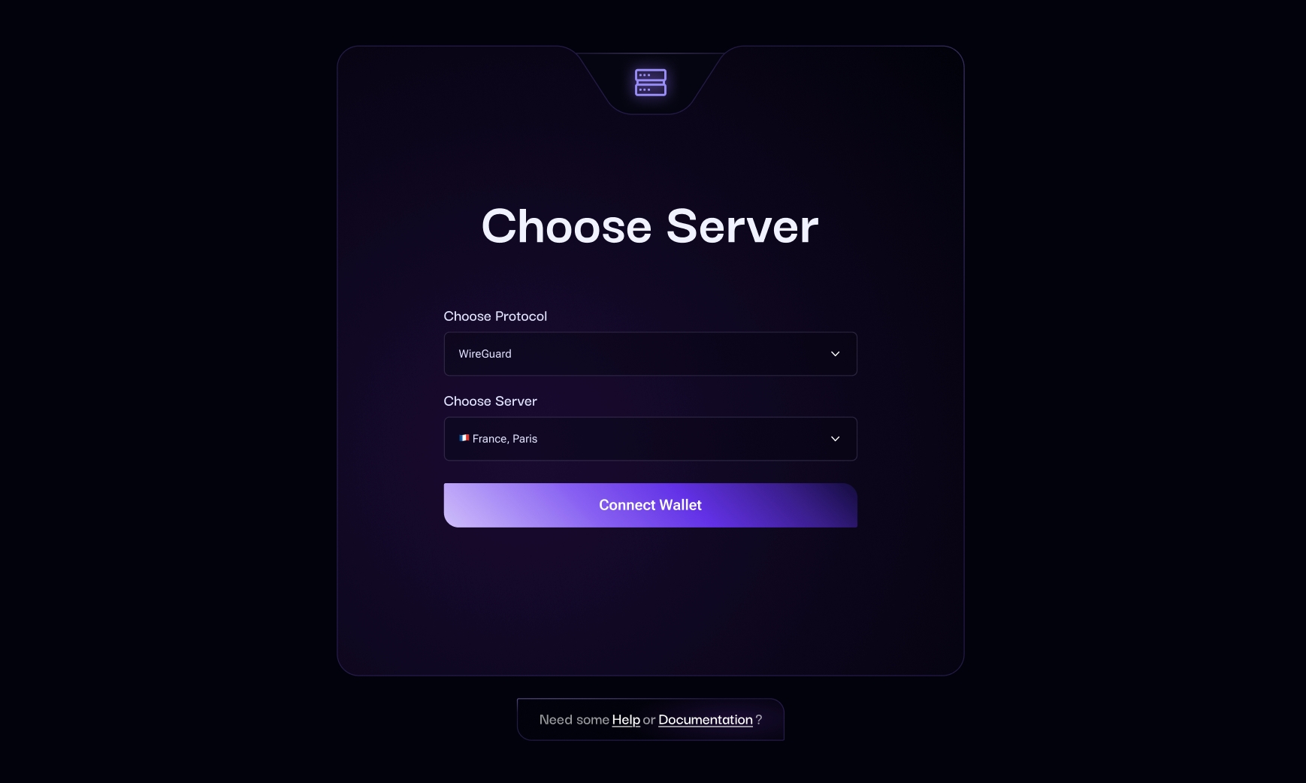
Task: Open the Documentation link
Action: coord(706,720)
